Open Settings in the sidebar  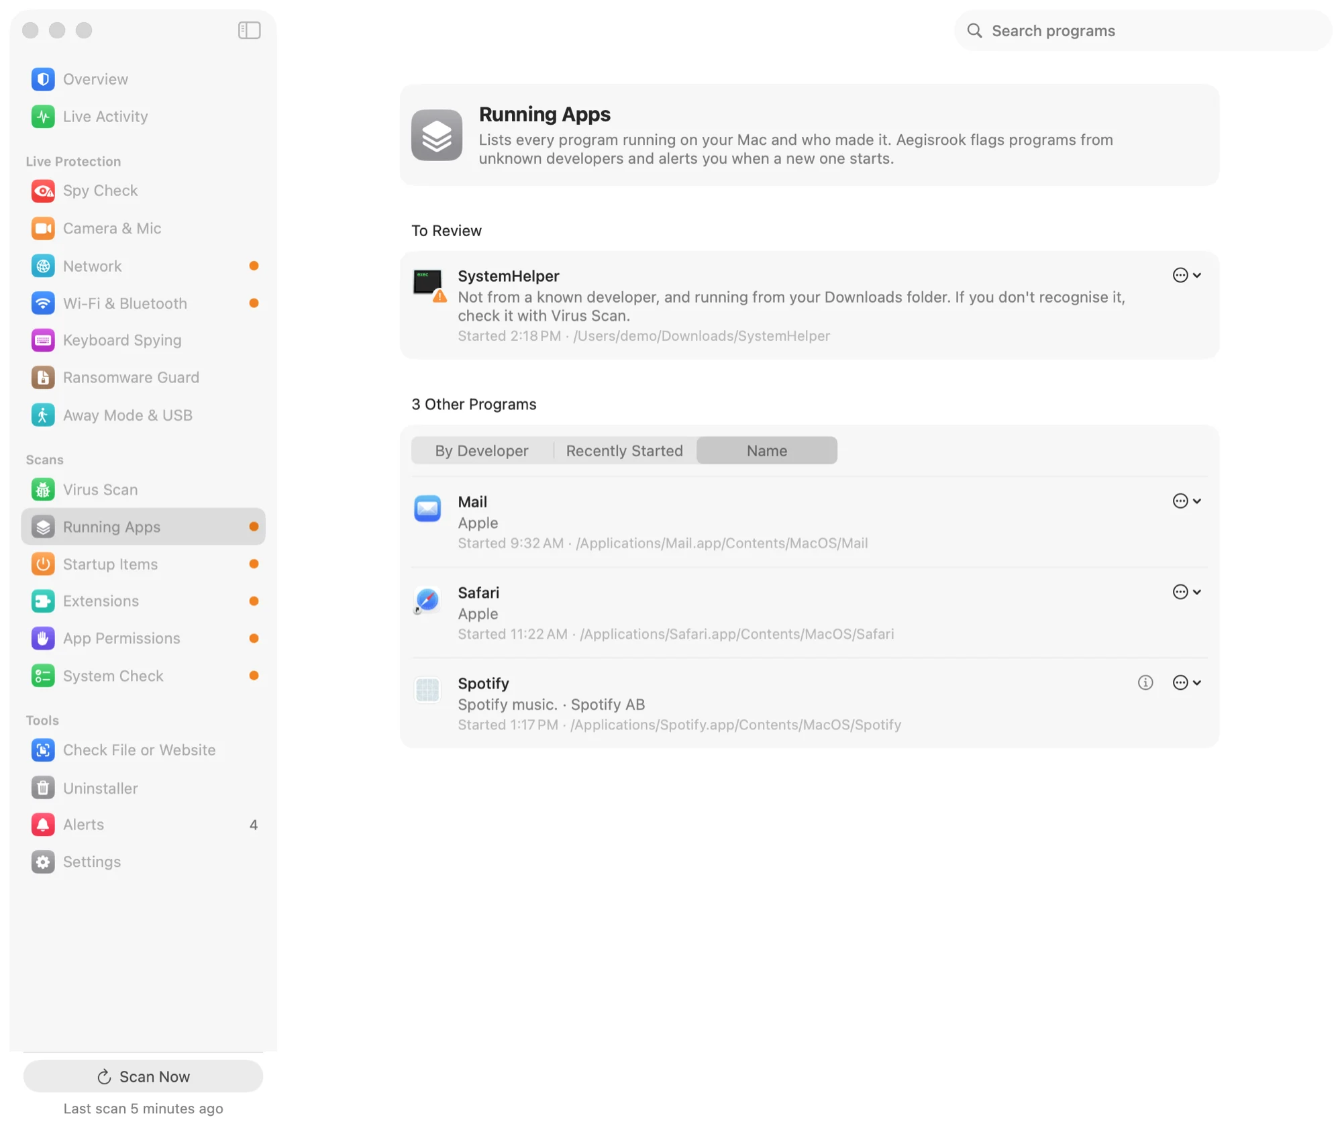tap(143, 862)
